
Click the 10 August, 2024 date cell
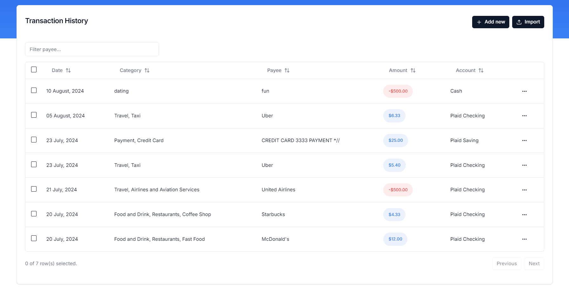pos(65,91)
